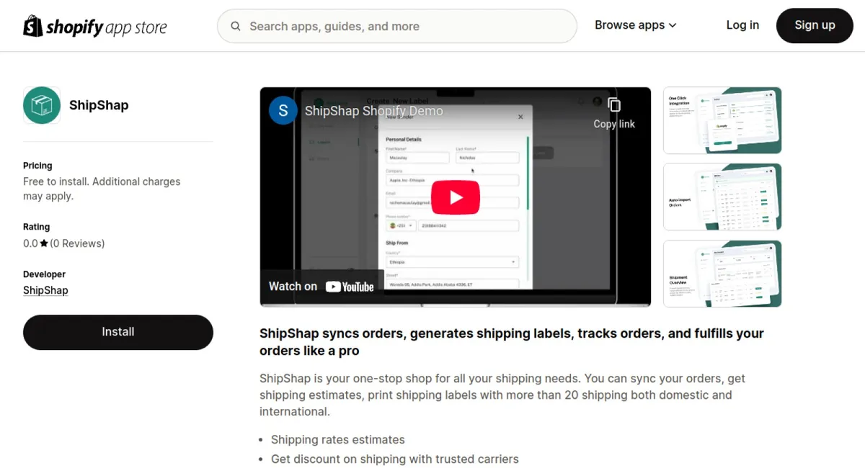Open the Auto import Orders screenshot thumbnail

coord(722,197)
